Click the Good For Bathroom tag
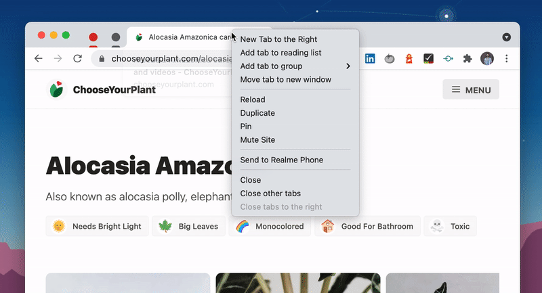This screenshot has height=293, width=542. coord(367,227)
